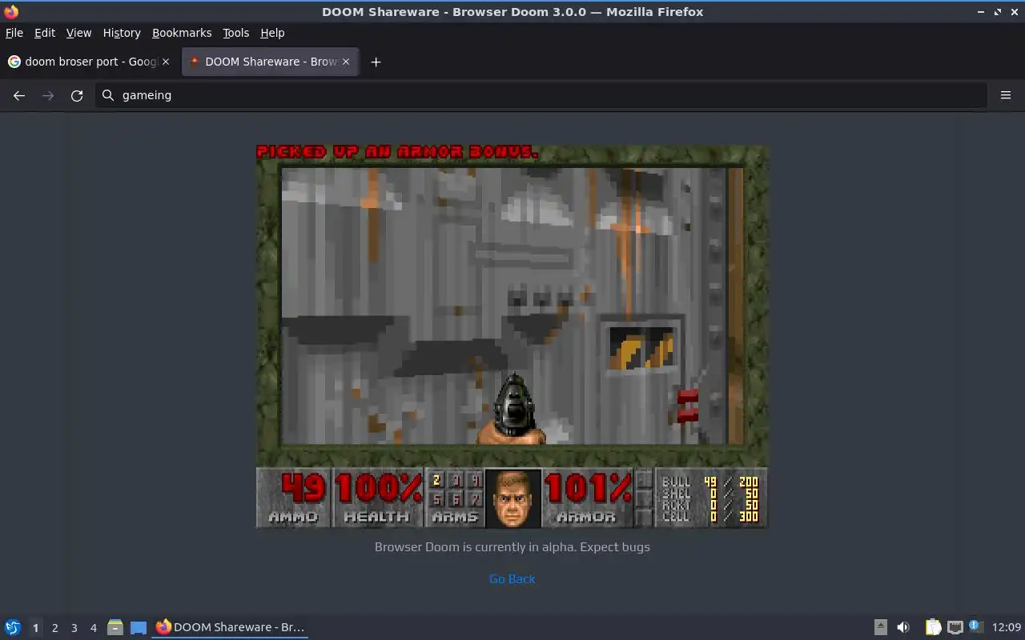Click the hazard-striped switch panel in game
1025x640 pixels.
[x=641, y=347]
